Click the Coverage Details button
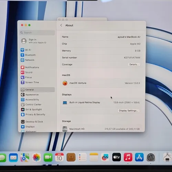The width and height of the screenshot is (172, 172). 134,65
